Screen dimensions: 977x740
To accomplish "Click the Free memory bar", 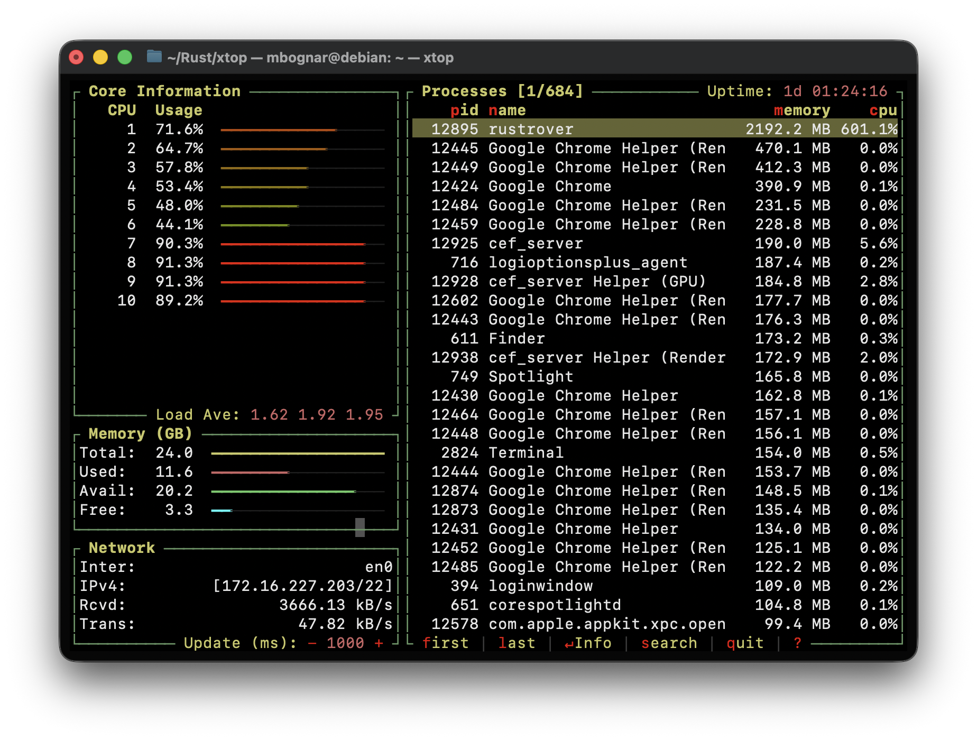I will 298,510.
